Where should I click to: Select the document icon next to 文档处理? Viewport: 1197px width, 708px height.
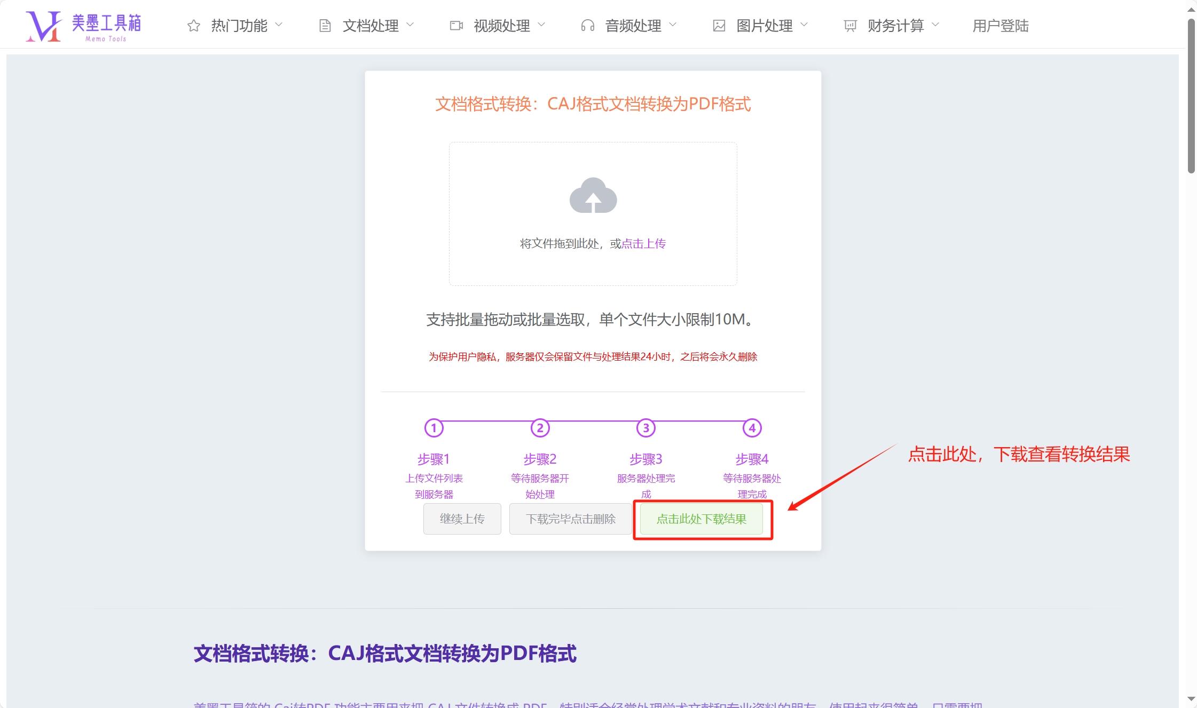325,25
